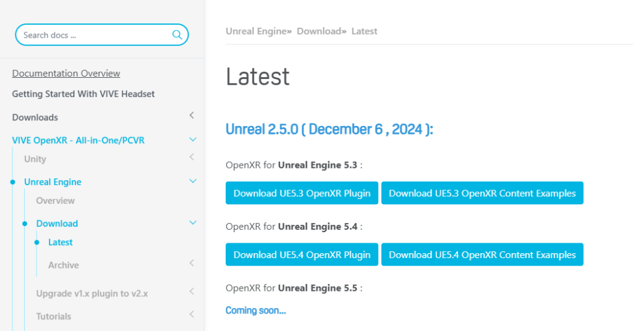The image size is (633, 331).
Task: Go to Download breadcrumb
Action: pyautogui.click(x=319, y=31)
